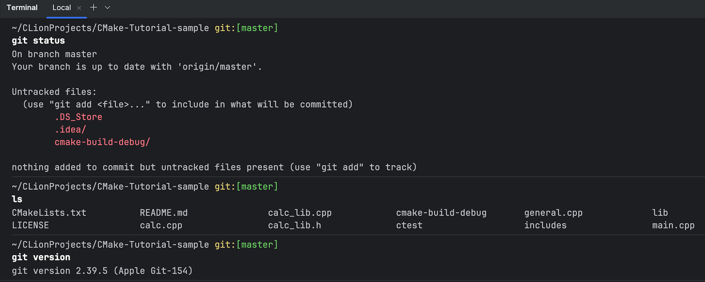Close the Local terminal tab

[79, 8]
